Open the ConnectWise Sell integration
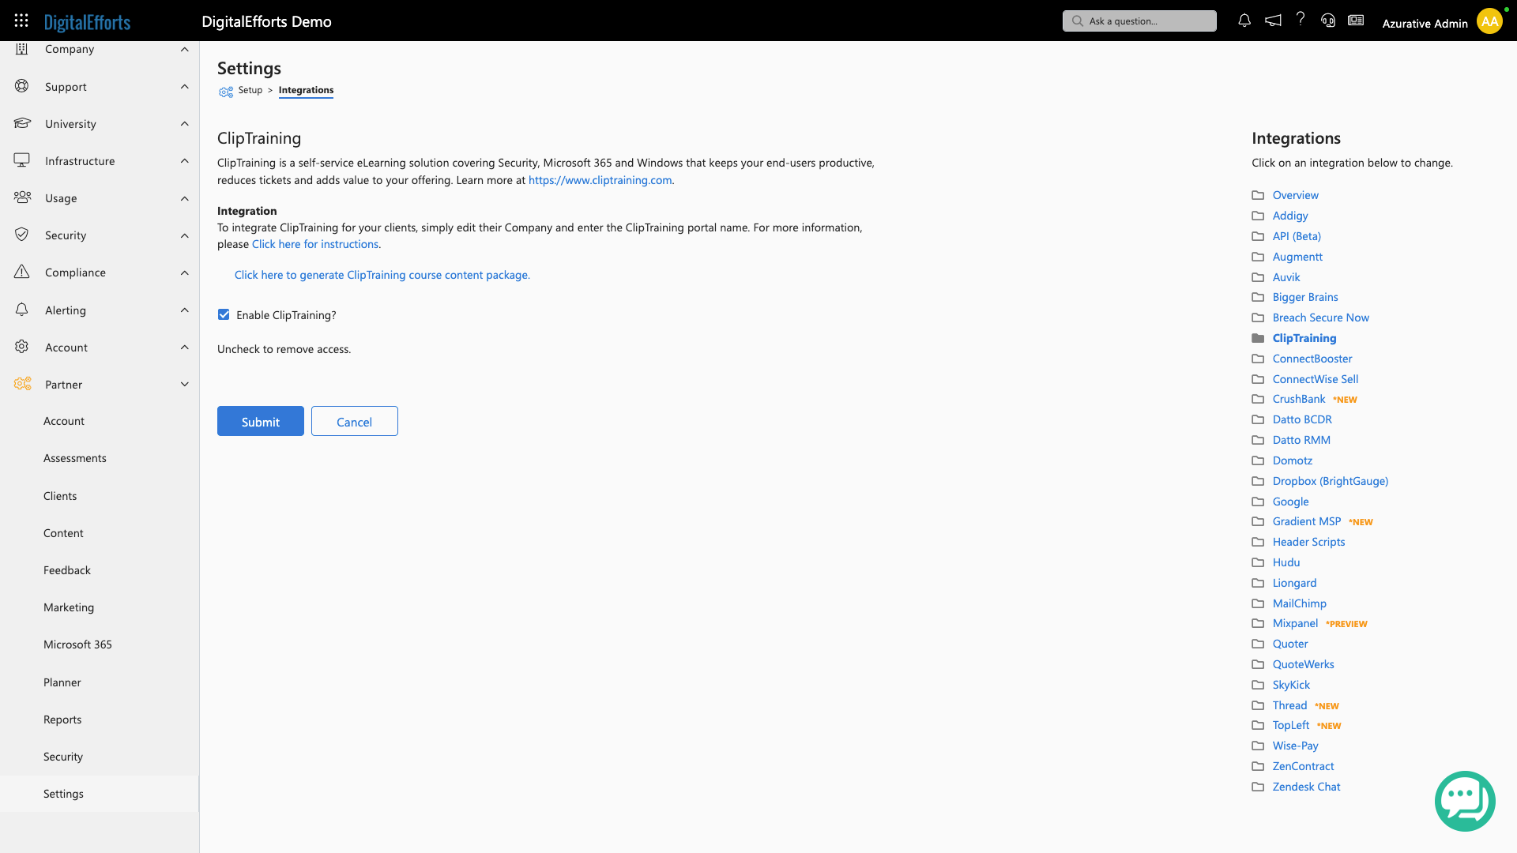Screen dimensions: 1517x853 (1315, 379)
